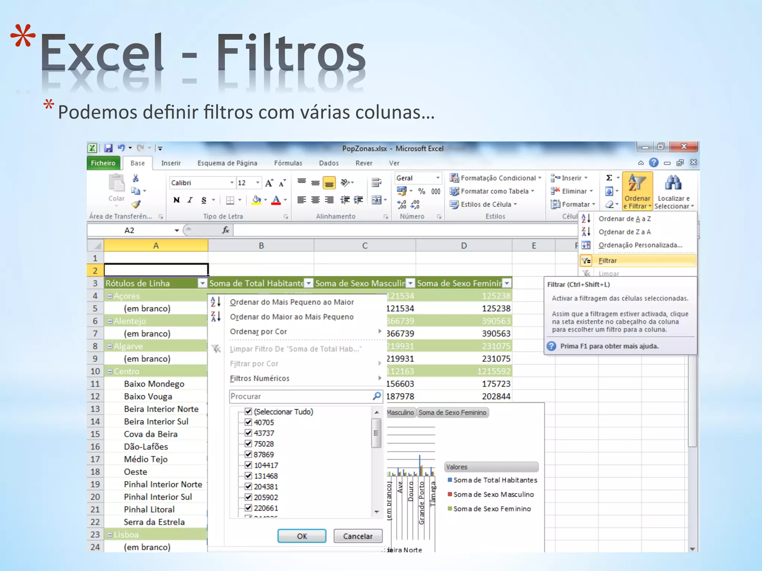
Task: Click the Localizar e Seleccionar binoculars
Action: (673, 191)
